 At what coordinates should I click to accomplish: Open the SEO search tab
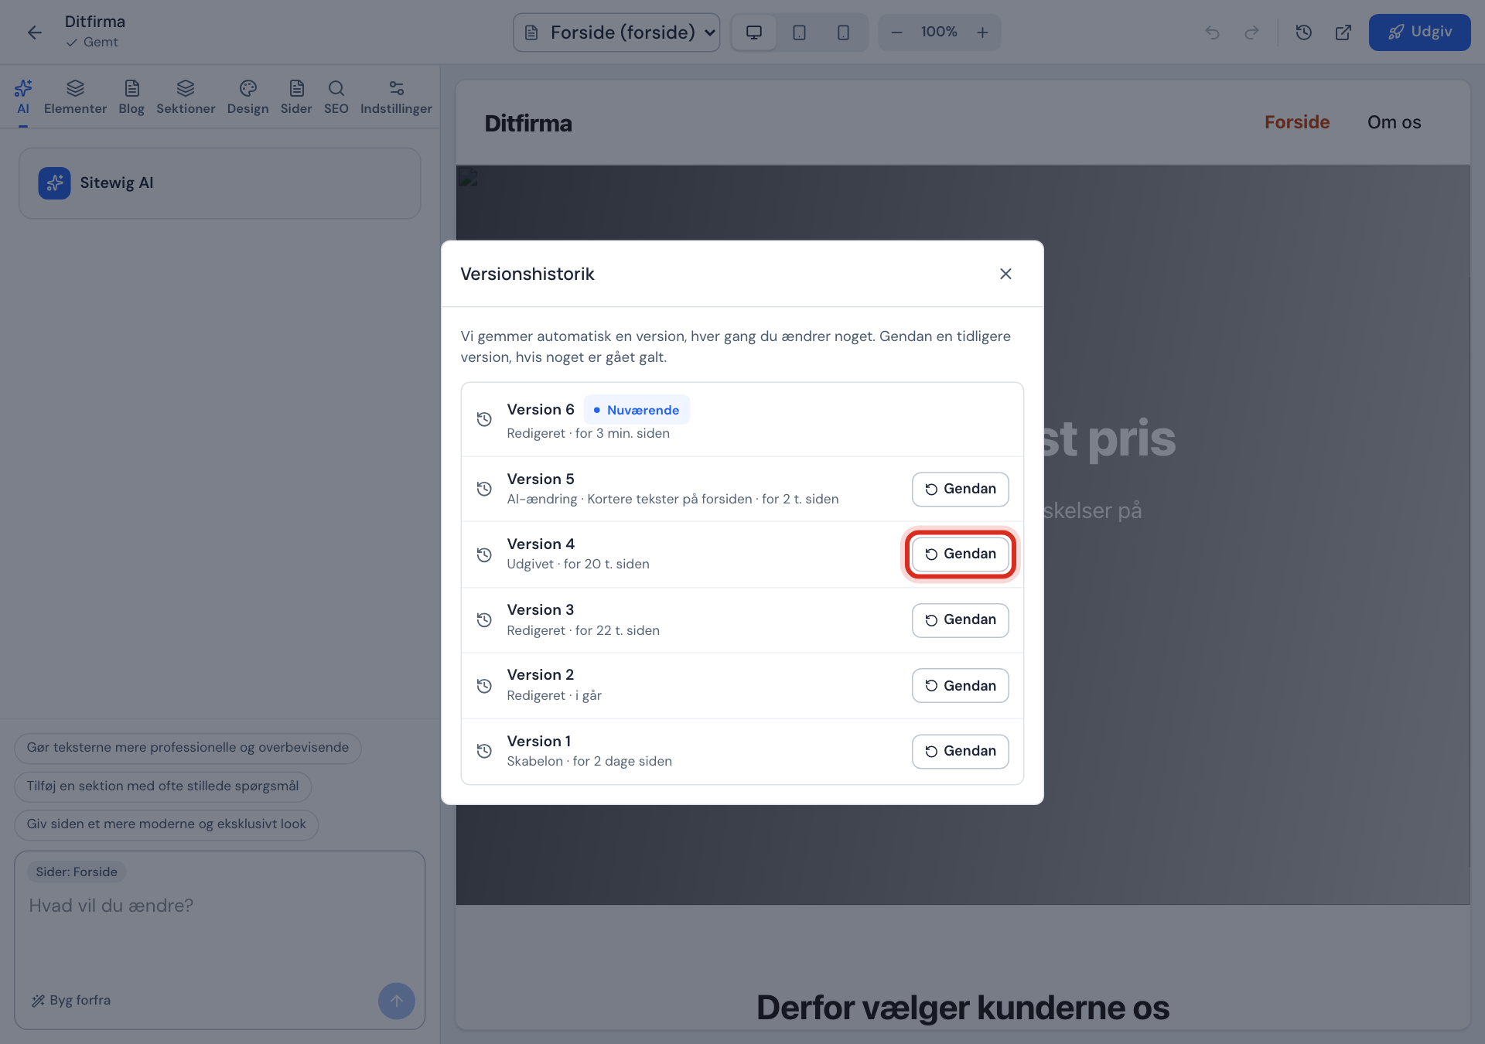pos(336,97)
